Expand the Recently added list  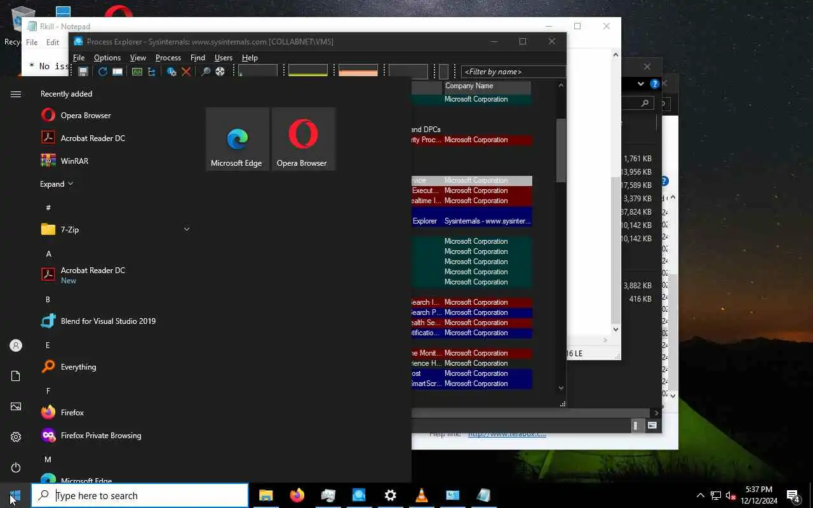click(x=57, y=184)
